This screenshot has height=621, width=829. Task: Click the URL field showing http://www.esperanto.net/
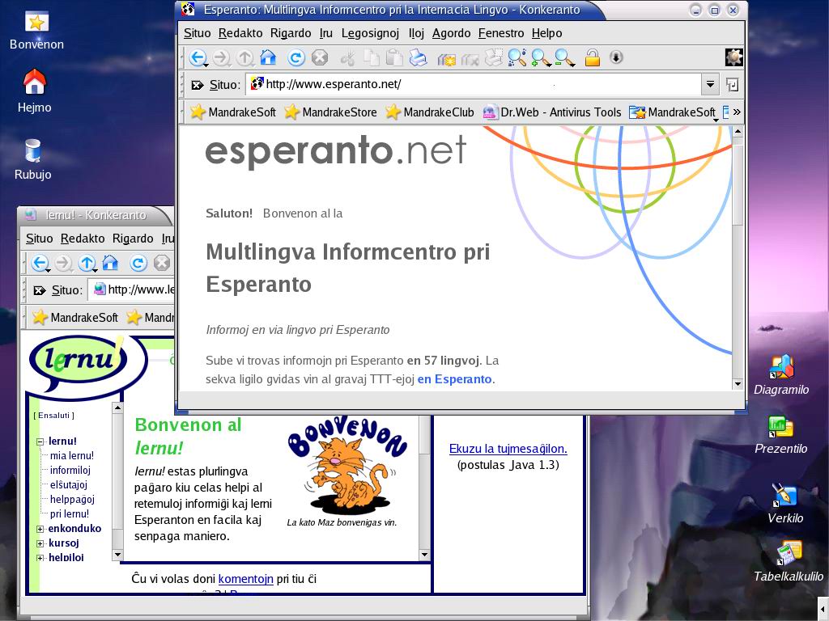478,84
